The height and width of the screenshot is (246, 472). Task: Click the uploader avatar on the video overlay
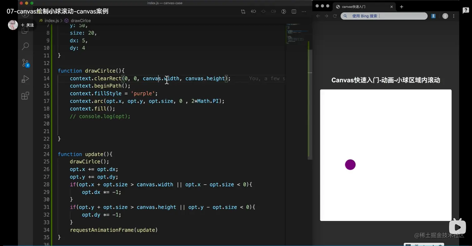[x=13, y=25]
